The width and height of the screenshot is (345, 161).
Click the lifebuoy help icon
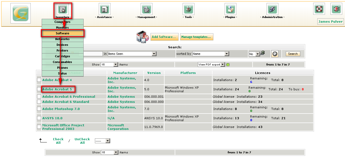[319, 9]
